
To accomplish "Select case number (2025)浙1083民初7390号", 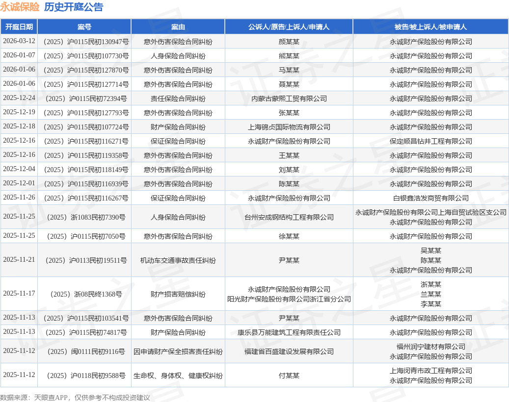I will (x=86, y=218).
